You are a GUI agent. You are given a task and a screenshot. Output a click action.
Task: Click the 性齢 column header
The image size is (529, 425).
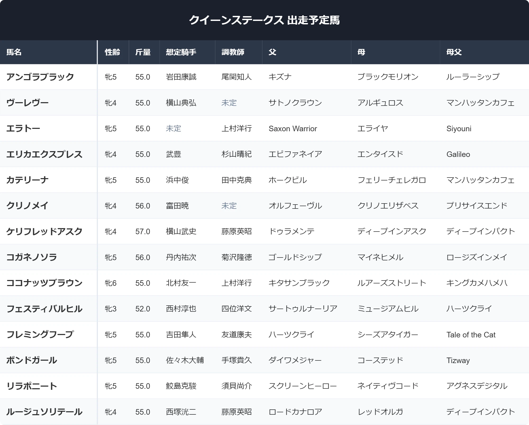point(112,52)
